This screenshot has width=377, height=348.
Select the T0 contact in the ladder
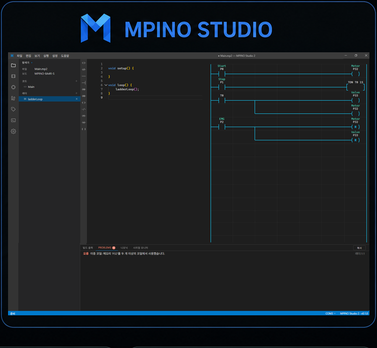coord(222,100)
